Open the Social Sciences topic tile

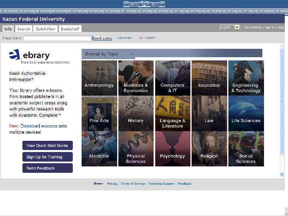(x=246, y=149)
